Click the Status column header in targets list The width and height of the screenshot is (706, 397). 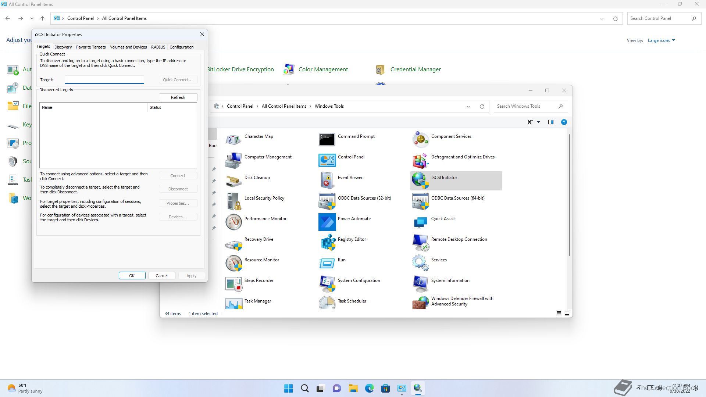pos(172,107)
